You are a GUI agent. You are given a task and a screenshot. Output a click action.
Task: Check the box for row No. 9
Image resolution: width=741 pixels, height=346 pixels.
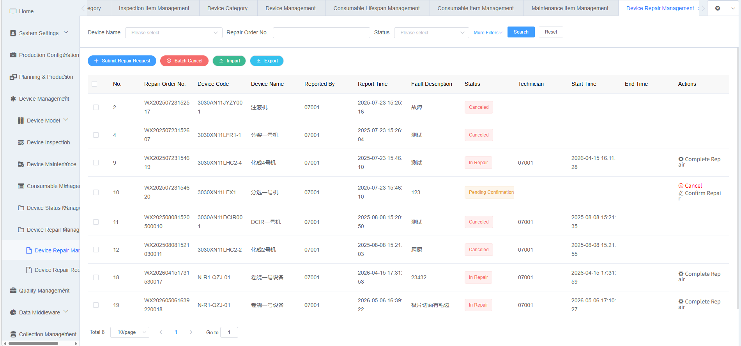(96, 163)
